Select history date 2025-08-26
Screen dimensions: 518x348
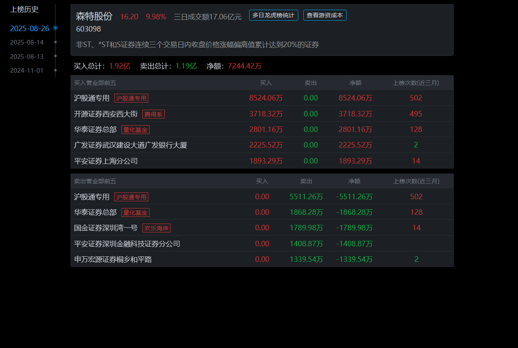point(30,29)
